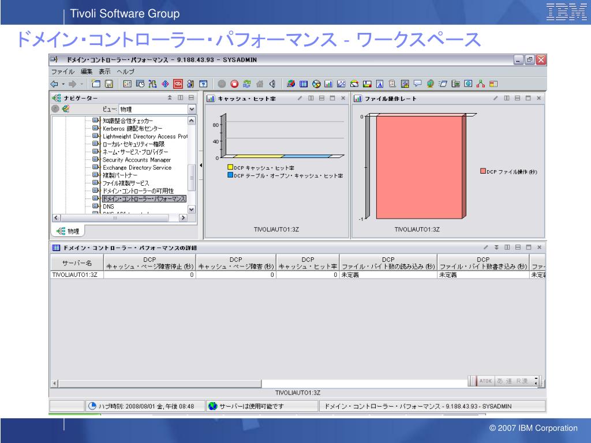The width and height of the screenshot is (591, 443).
Task: Click DCP キャッシュ・ヒット率 column header
Action: [x=308, y=262]
